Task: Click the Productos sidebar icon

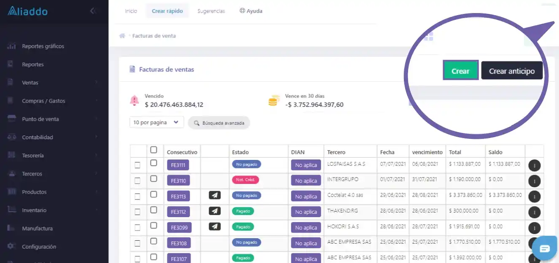Action: (11, 192)
